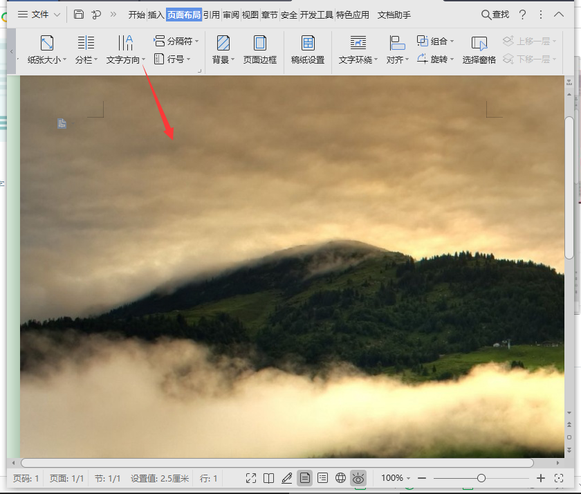
Task: Select the text wrap (文字环绕) icon
Action: pos(358,43)
